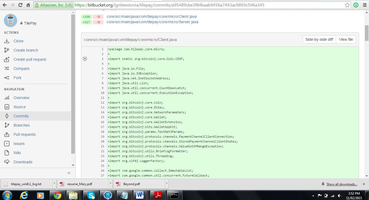The width and height of the screenshot is (369, 200).
Task: Collapse the sidebar with double chevron
Action: 69,173
